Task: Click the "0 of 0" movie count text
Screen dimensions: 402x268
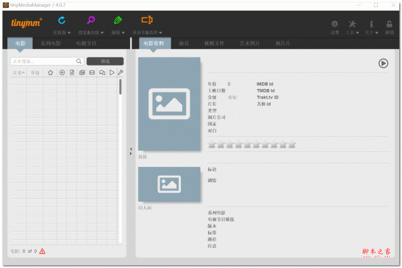Action: [x=29, y=251]
